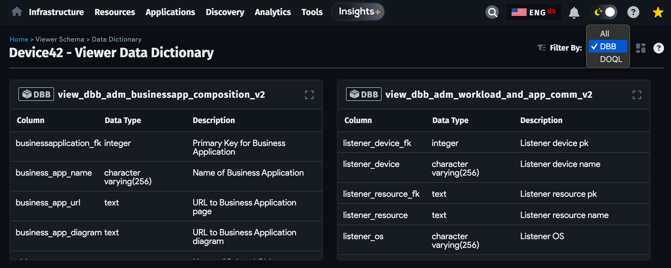Go to the Home icon in navbar
The image size is (671, 268).
tap(17, 12)
